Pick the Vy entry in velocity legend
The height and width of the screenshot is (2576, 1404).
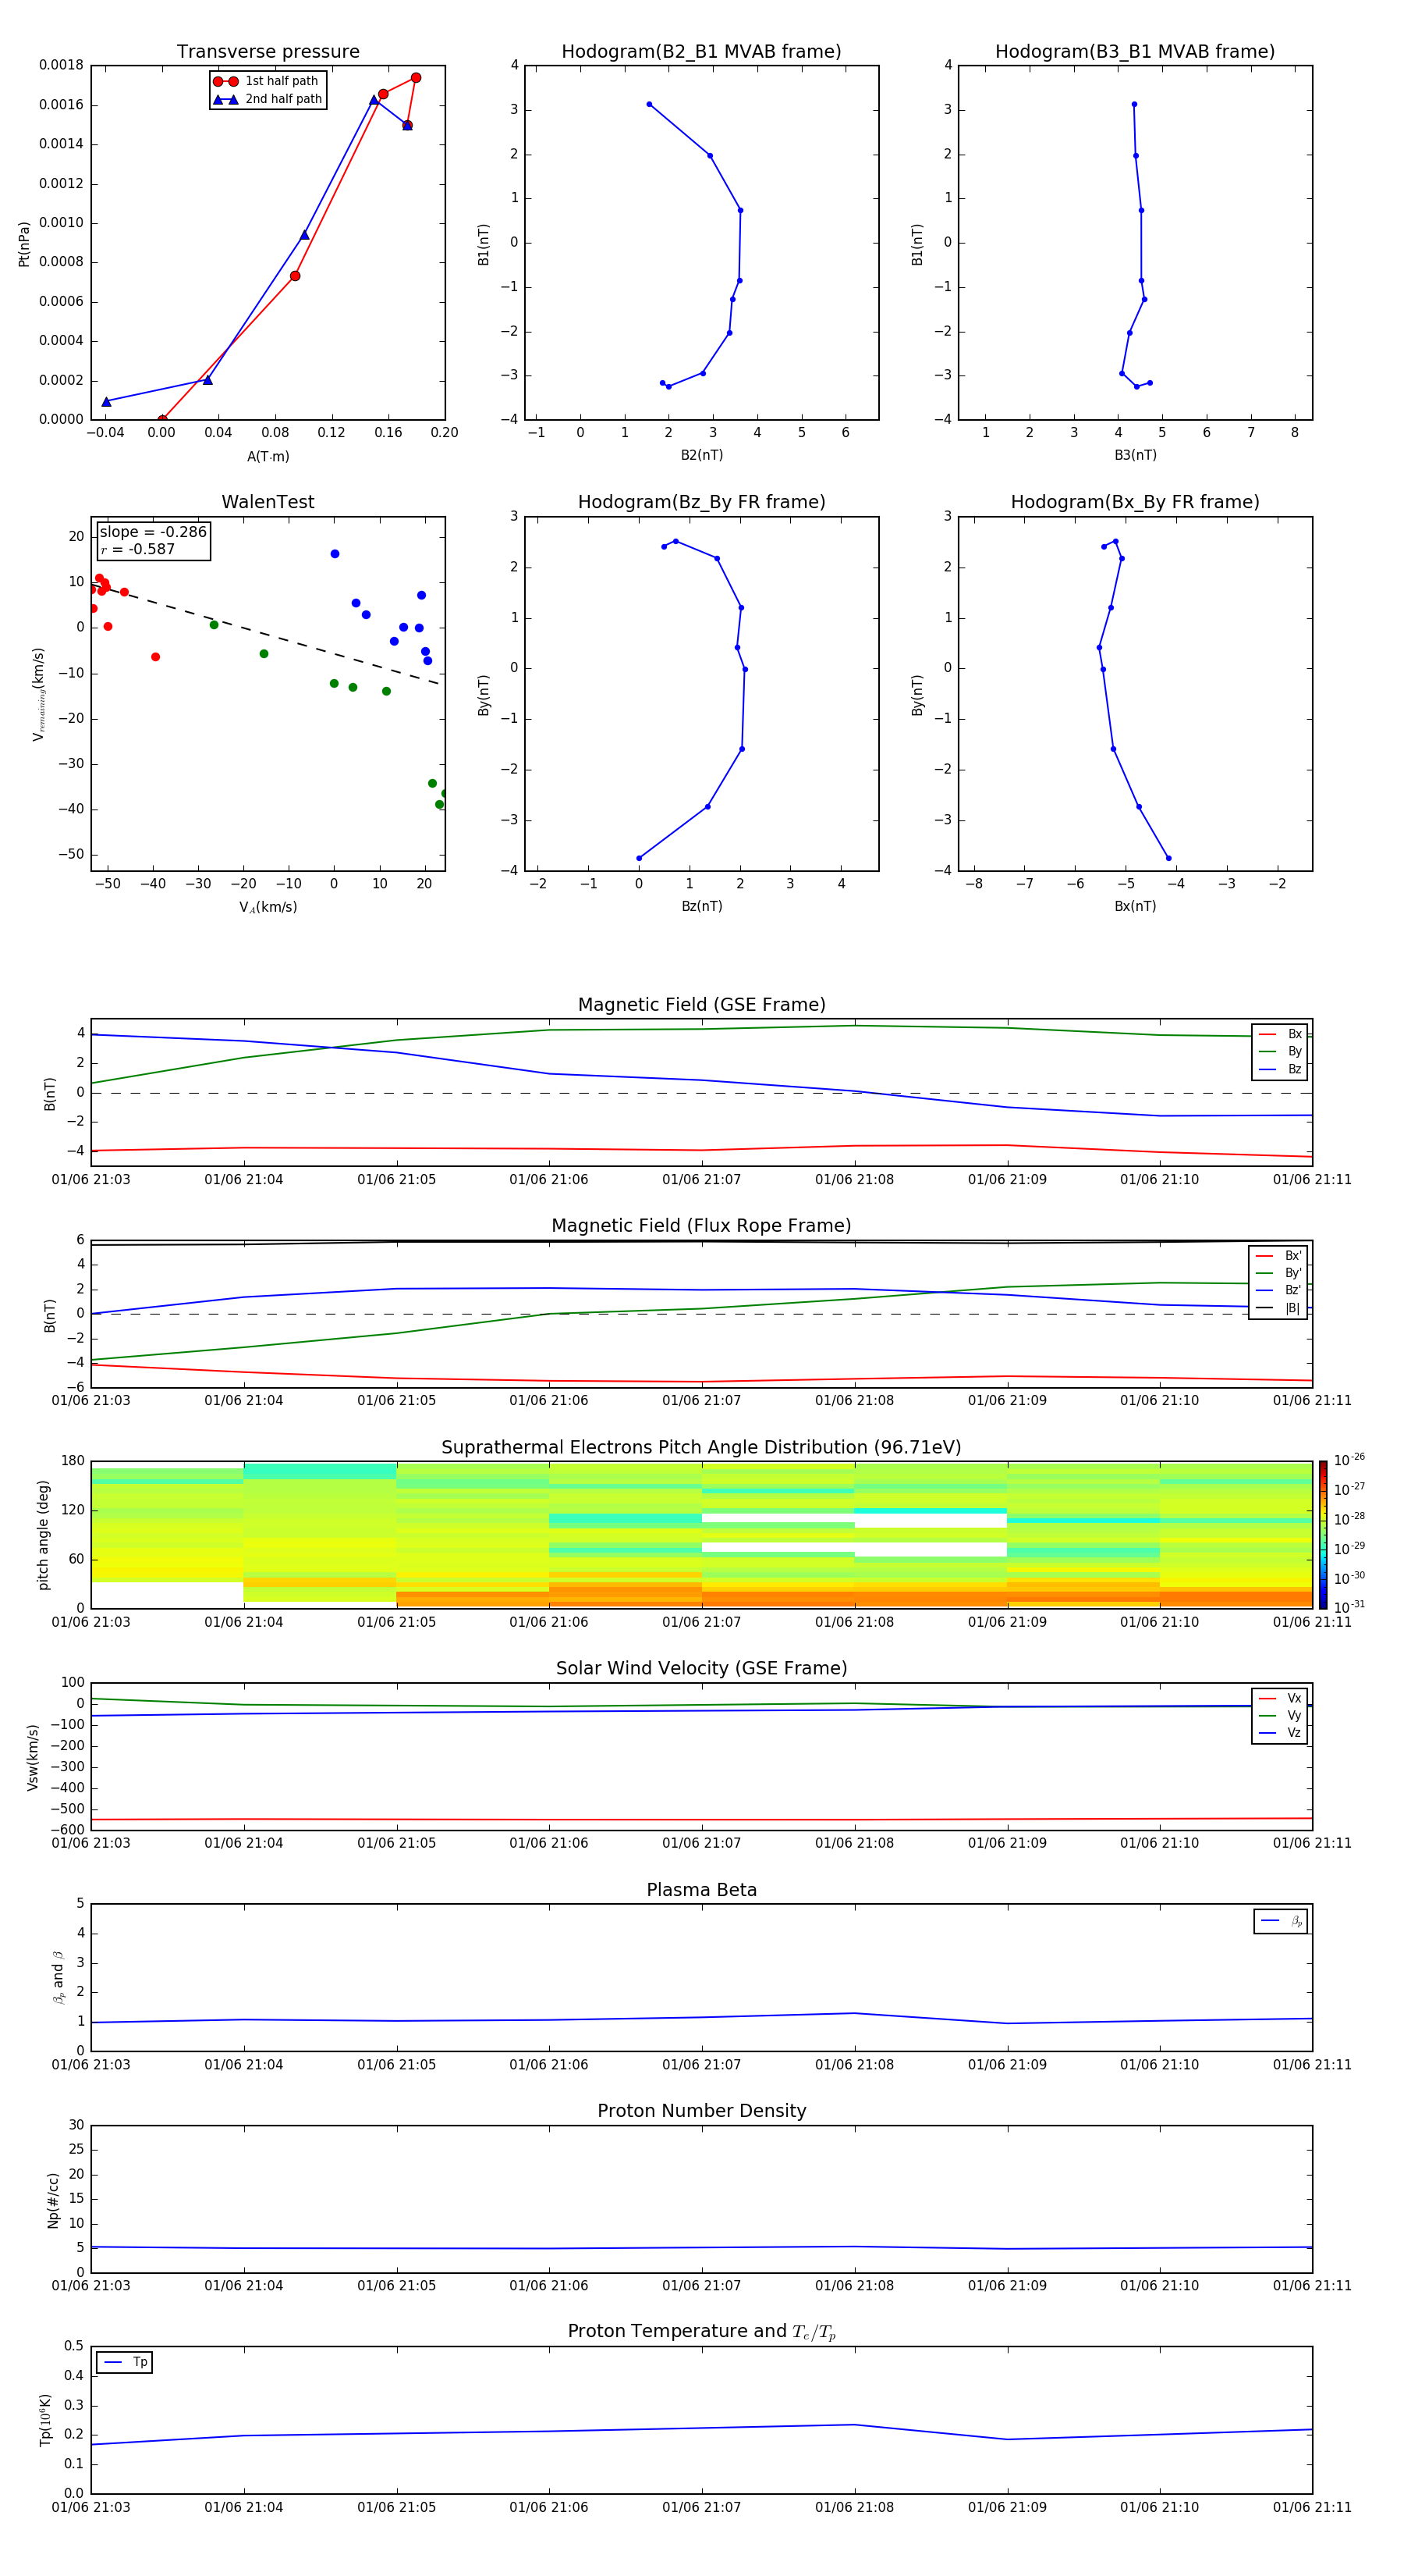pos(1280,1715)
